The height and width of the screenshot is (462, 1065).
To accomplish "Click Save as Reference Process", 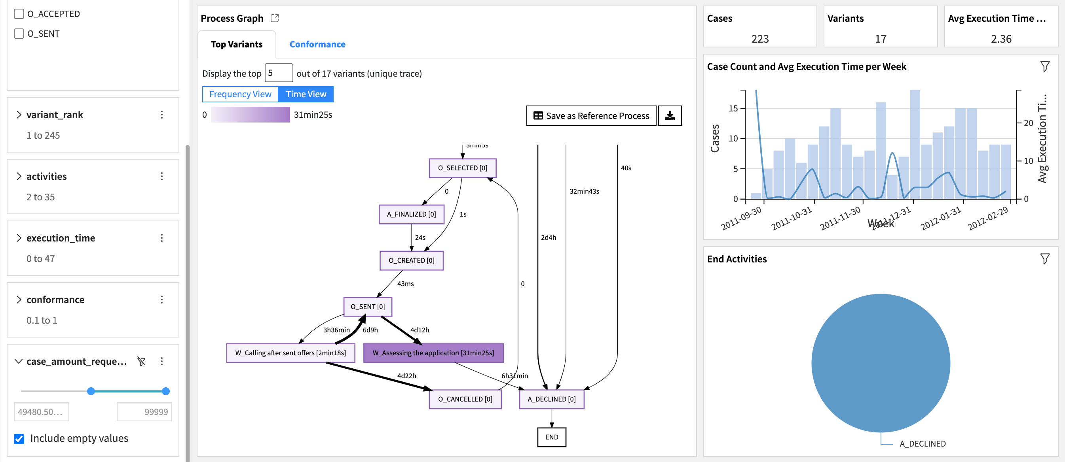I will [591, 116].
